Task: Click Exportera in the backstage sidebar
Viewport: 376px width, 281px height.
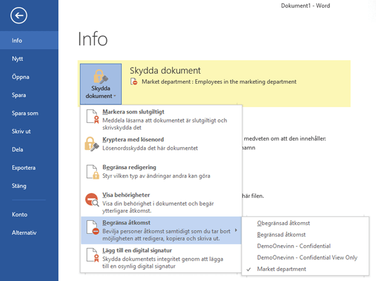Action: click(24, 167)
